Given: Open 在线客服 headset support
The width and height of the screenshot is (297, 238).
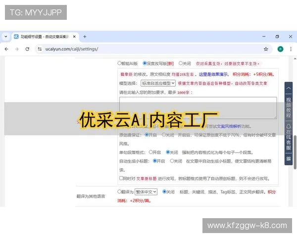Looking at the screenshot, I should click(289, 137).
